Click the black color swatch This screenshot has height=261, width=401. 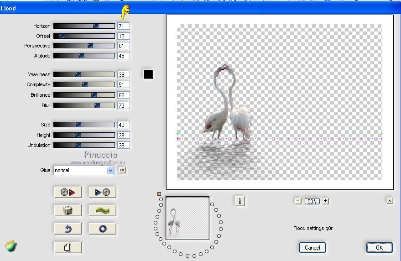click(x=148, y=74)
